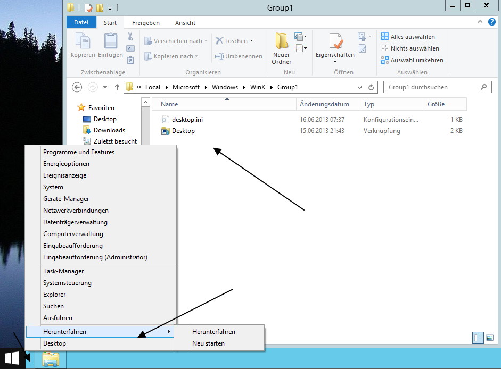
Task: Click the Löschen button
Action: coord(234,41)
